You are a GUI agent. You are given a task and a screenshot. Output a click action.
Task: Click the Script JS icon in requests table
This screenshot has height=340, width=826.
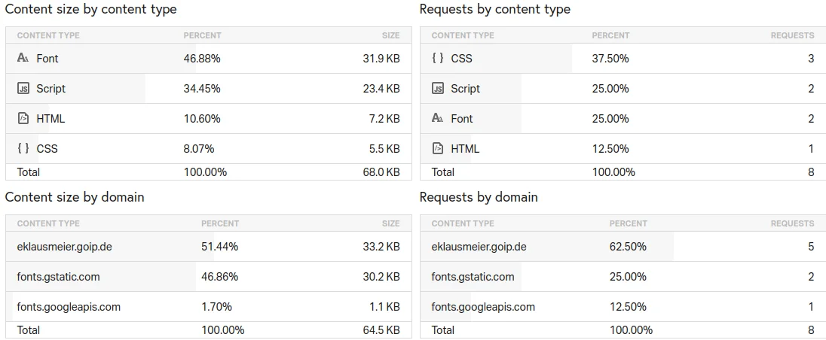[x=437, y=89]
